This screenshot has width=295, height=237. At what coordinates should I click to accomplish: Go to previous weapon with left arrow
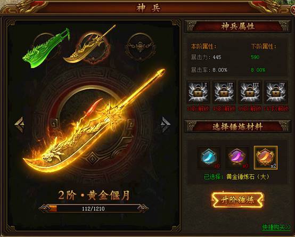(x=20, y=124)
